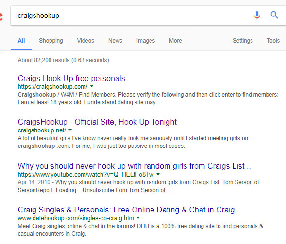Expand arrow beside the datehookup.com URL
286x244 pixels.
tap(138, 218)
